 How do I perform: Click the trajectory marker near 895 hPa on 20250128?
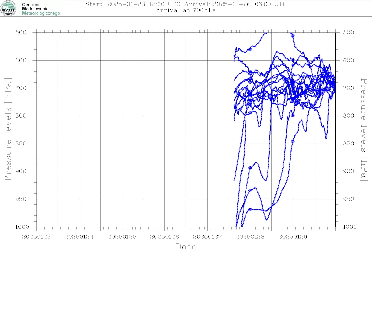coord(250,168)
